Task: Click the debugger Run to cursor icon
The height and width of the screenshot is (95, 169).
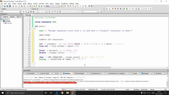Action: [68, 6]
